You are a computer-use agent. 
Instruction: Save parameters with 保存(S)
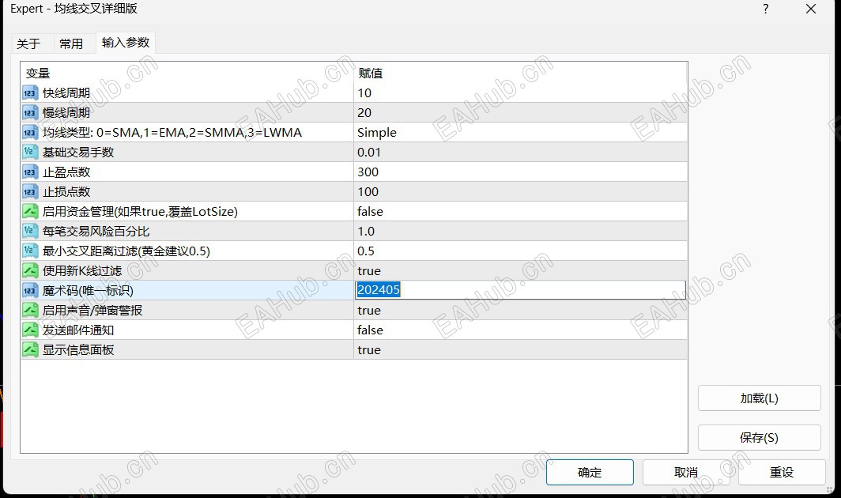click(760, 438)
